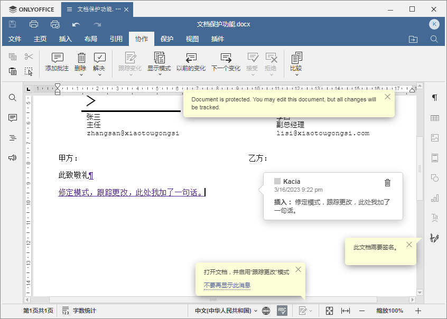Switch to the 插入 tab
Image resolution: width=447 pixels, height=319 pixels.
point(66,39)
